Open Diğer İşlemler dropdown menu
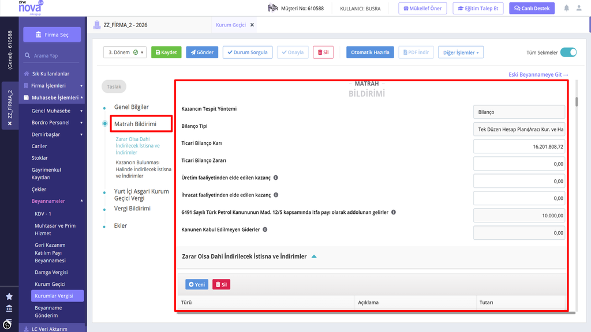Image resolution: width=591 pixels, height=332 pixels. click(461, 52)
